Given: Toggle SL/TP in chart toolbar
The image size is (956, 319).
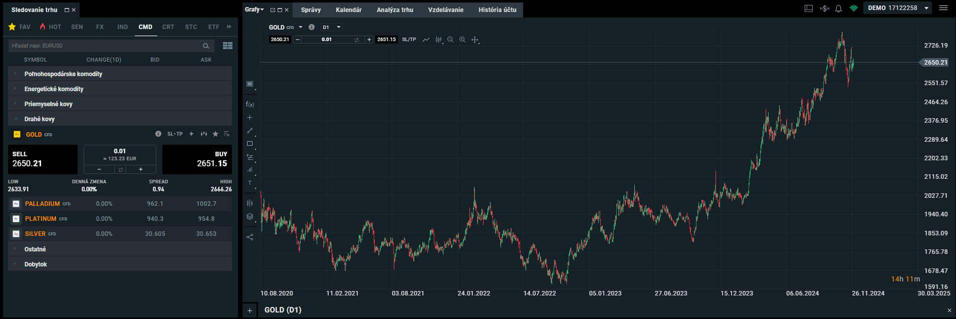Looking at the screenshot, I should click(x=409, y=40).
